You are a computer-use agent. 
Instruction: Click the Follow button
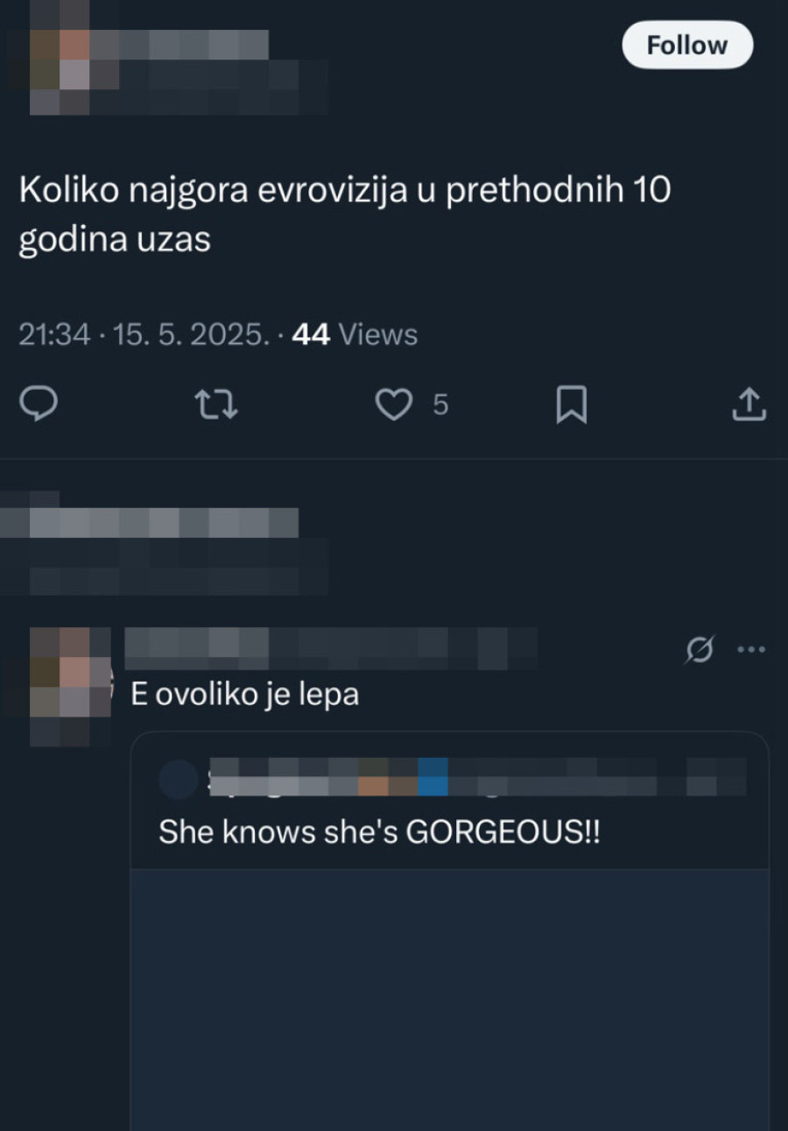687,45
